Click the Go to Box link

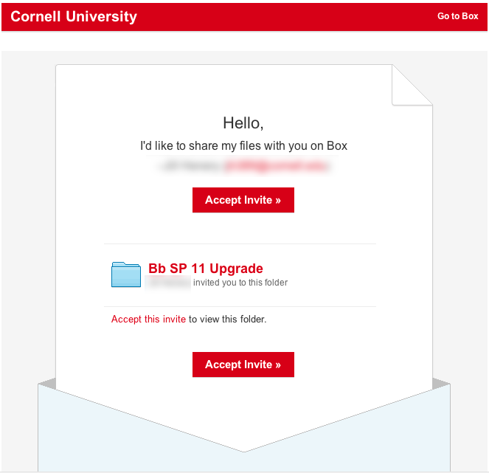457,16
